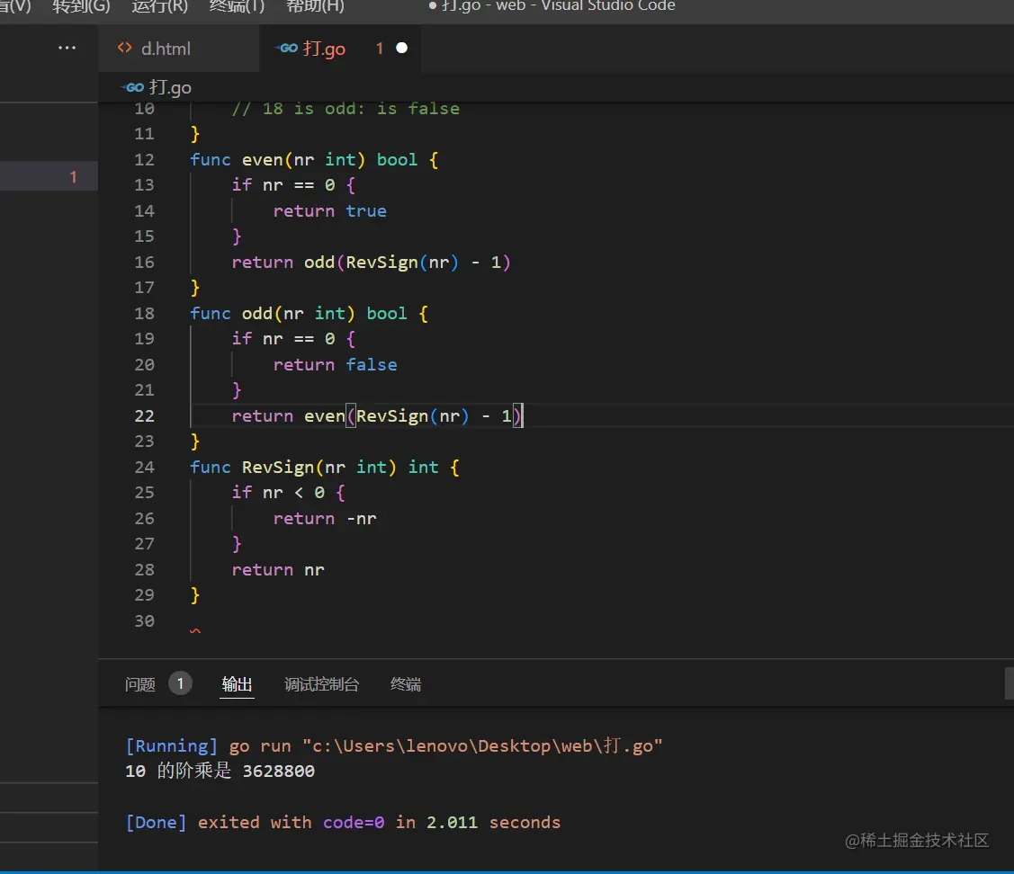Viewport: 1014px width, 874px height.
Task: Click the "func even(nr int) bool {" line
Action: tap(314, 160)
